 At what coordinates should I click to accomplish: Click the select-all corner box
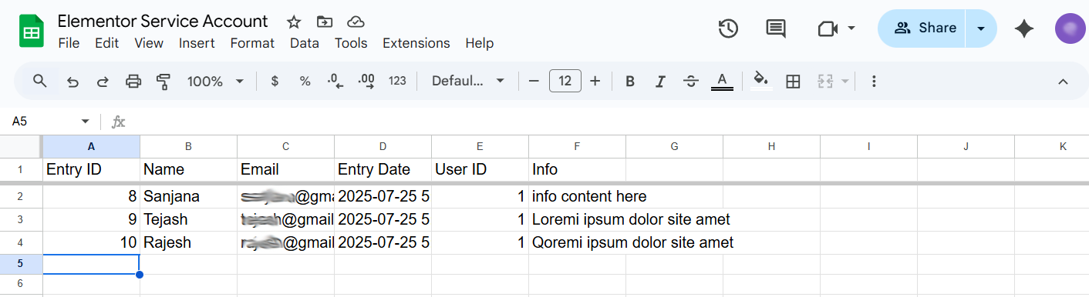[x=21, y=146]
